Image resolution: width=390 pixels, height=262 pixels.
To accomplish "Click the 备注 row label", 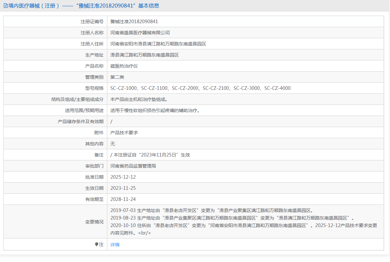I will [x=99, y=155].
